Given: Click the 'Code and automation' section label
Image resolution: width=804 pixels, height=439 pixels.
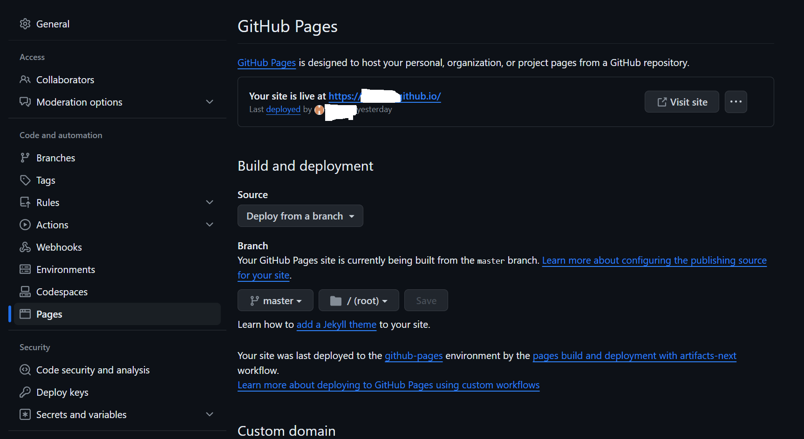Looking at the screenshot, I should pyautogui.click(x=61, y=135).
